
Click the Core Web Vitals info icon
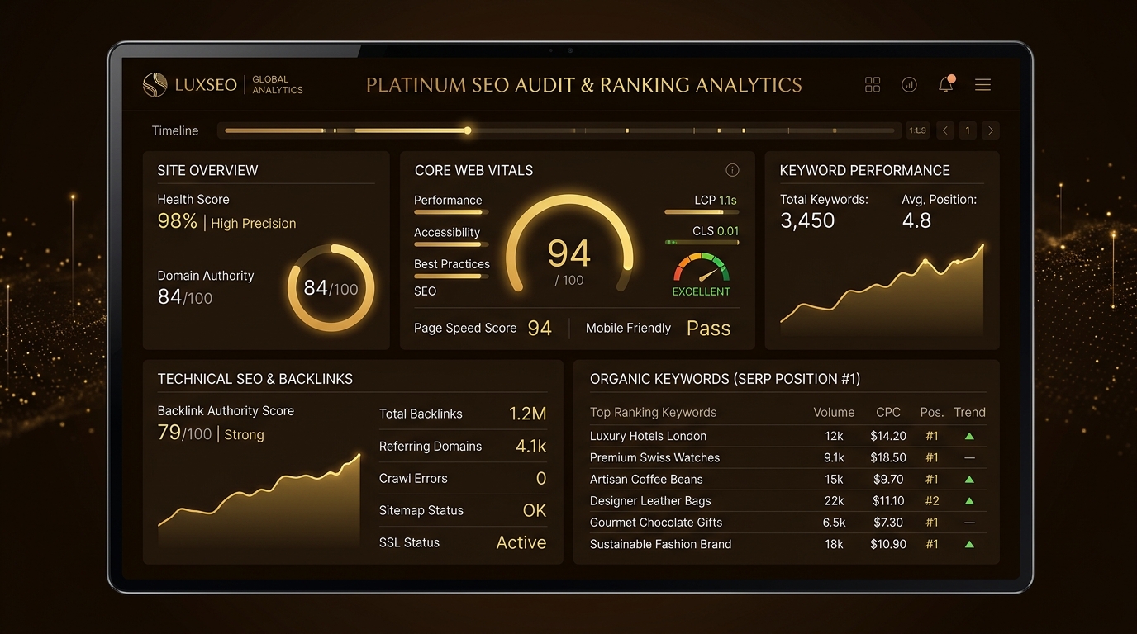[732, 170]
